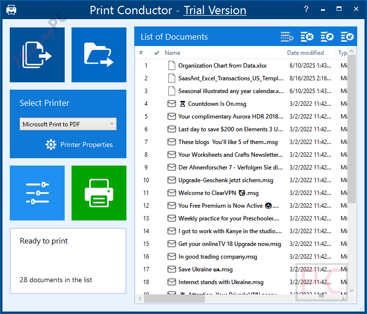Click envelope icon of Der Ahnenforscher 7 row
This screenshot has height=314, width=367.
[171, 168]
